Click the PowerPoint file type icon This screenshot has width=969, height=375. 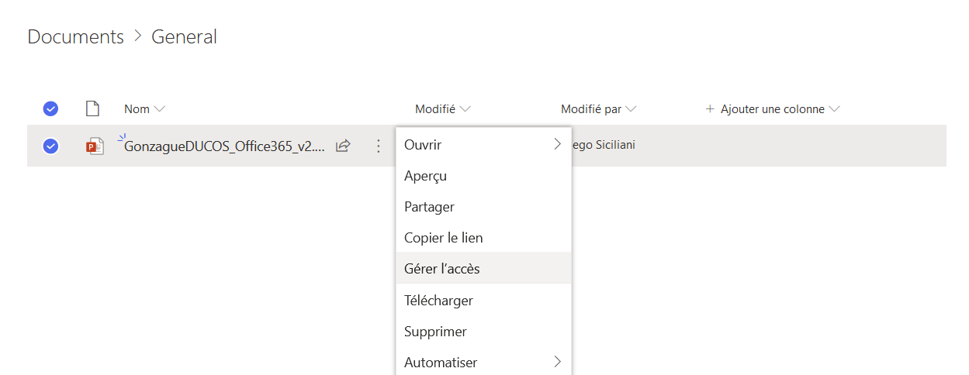95,146
